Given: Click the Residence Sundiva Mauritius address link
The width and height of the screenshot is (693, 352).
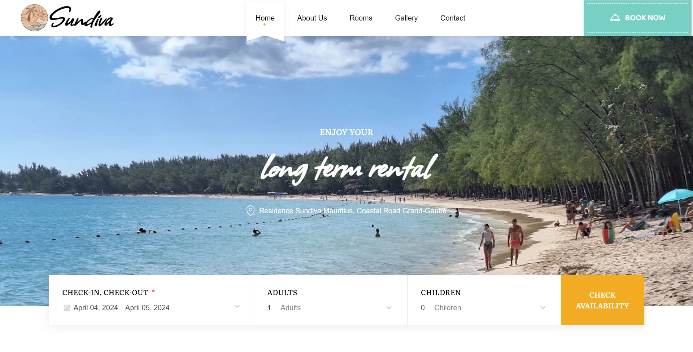Looking at the screenshot, I should 353,211.
